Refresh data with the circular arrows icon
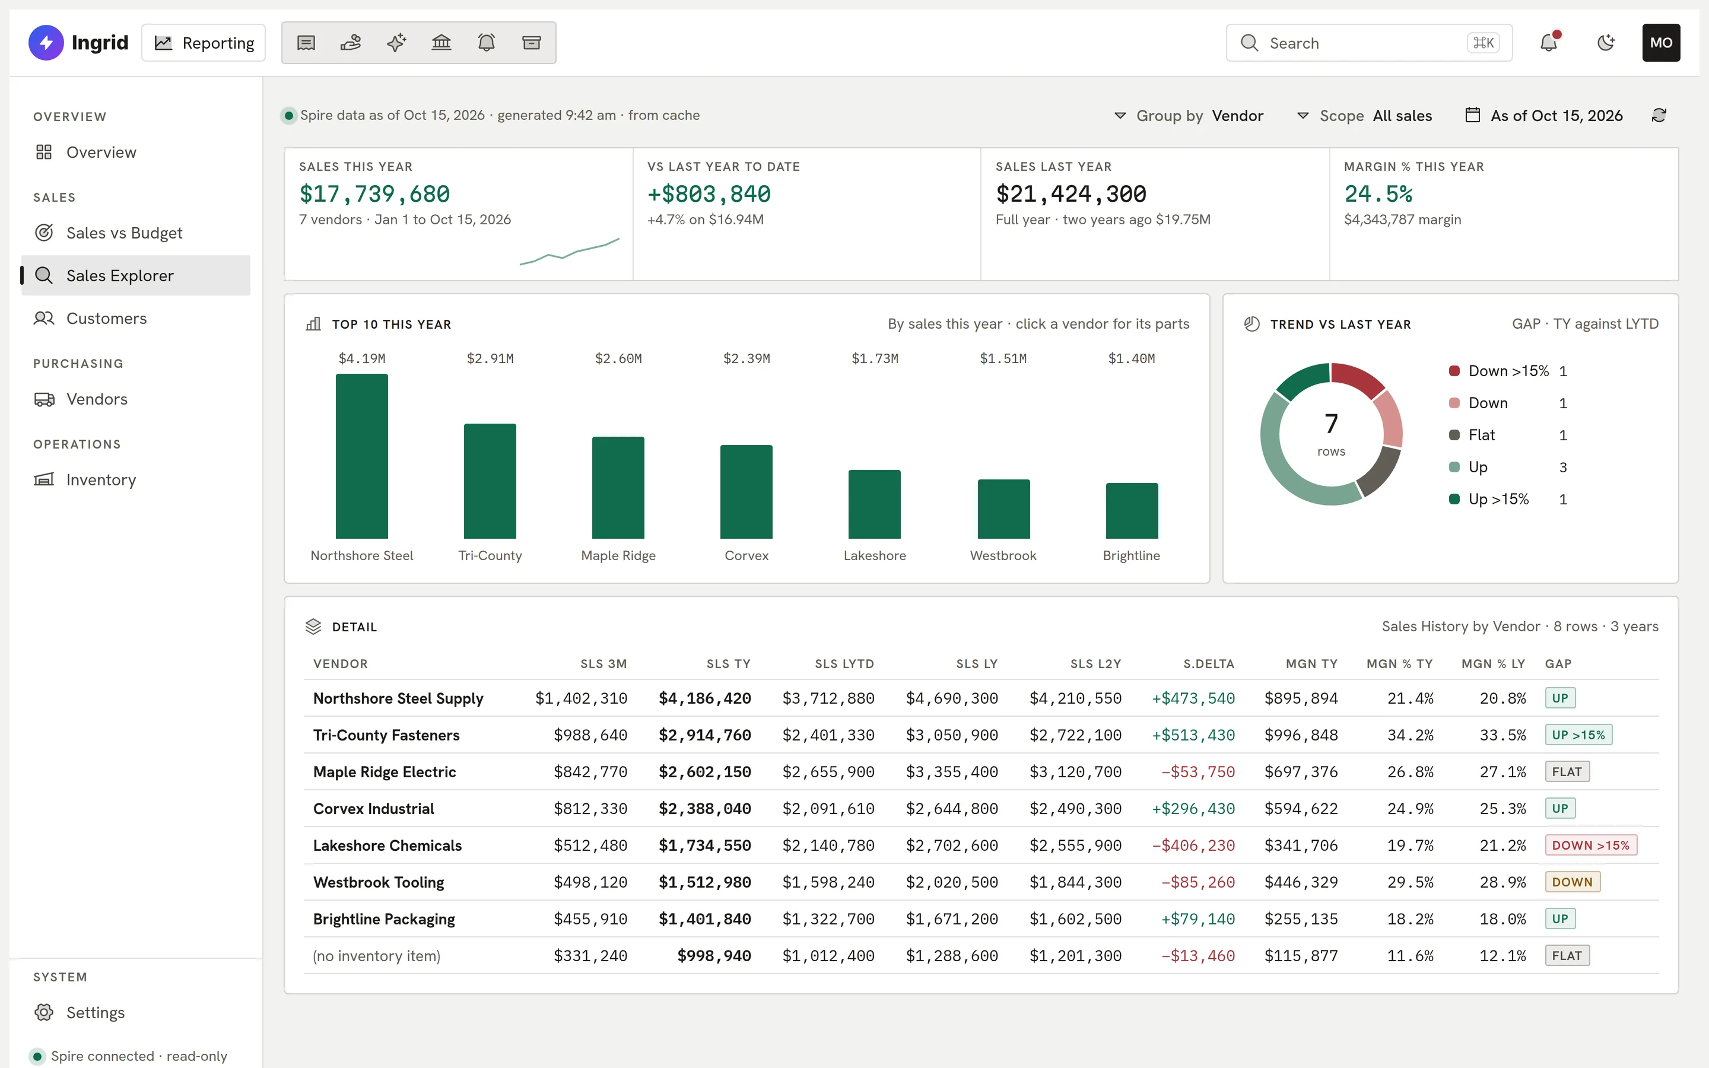 [x=1659, y=115]
